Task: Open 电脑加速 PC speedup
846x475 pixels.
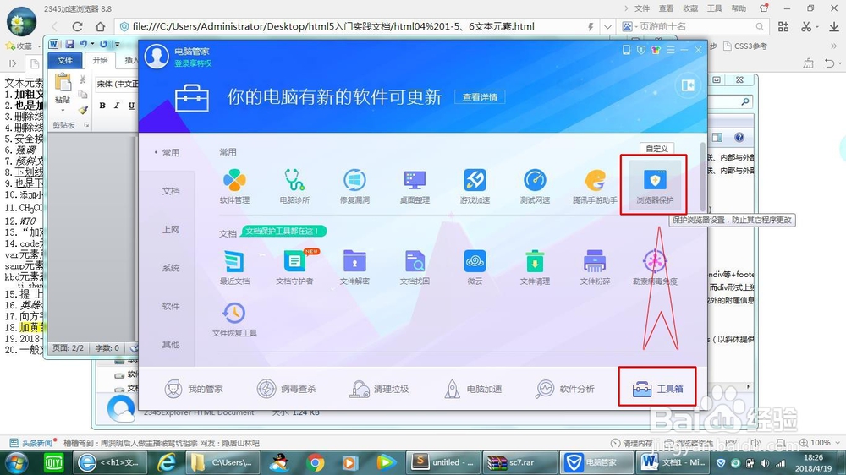Action: click(x=473, y=389)
